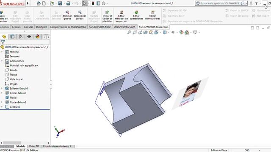The width and height of the screenshot is (271, 152).
Task: Open the SOLIDWORKS CAM tab
Action: click(124, 27)
